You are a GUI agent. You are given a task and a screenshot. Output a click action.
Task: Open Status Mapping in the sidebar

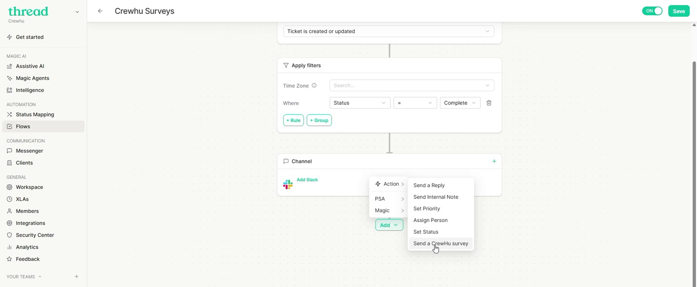click(x=44, y=115)
